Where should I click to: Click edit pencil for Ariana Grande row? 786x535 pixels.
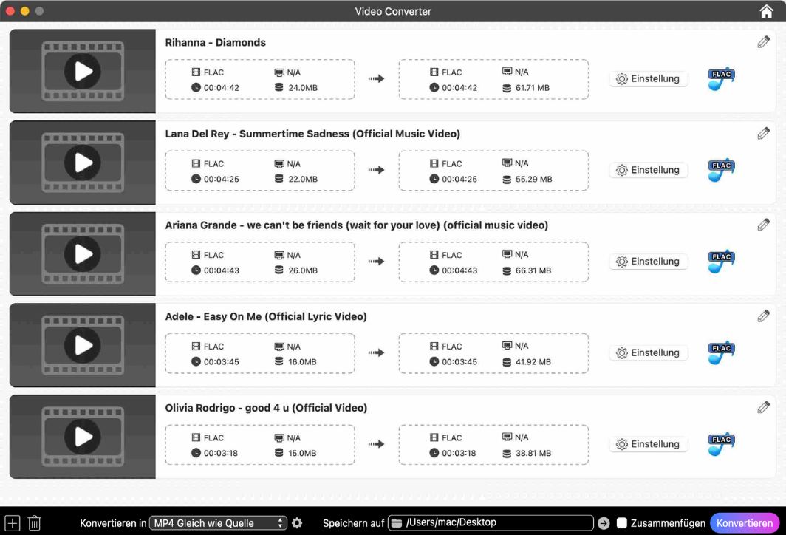pos(763,225)
